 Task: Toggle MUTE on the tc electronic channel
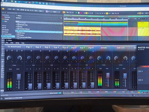tap(18, 69)
